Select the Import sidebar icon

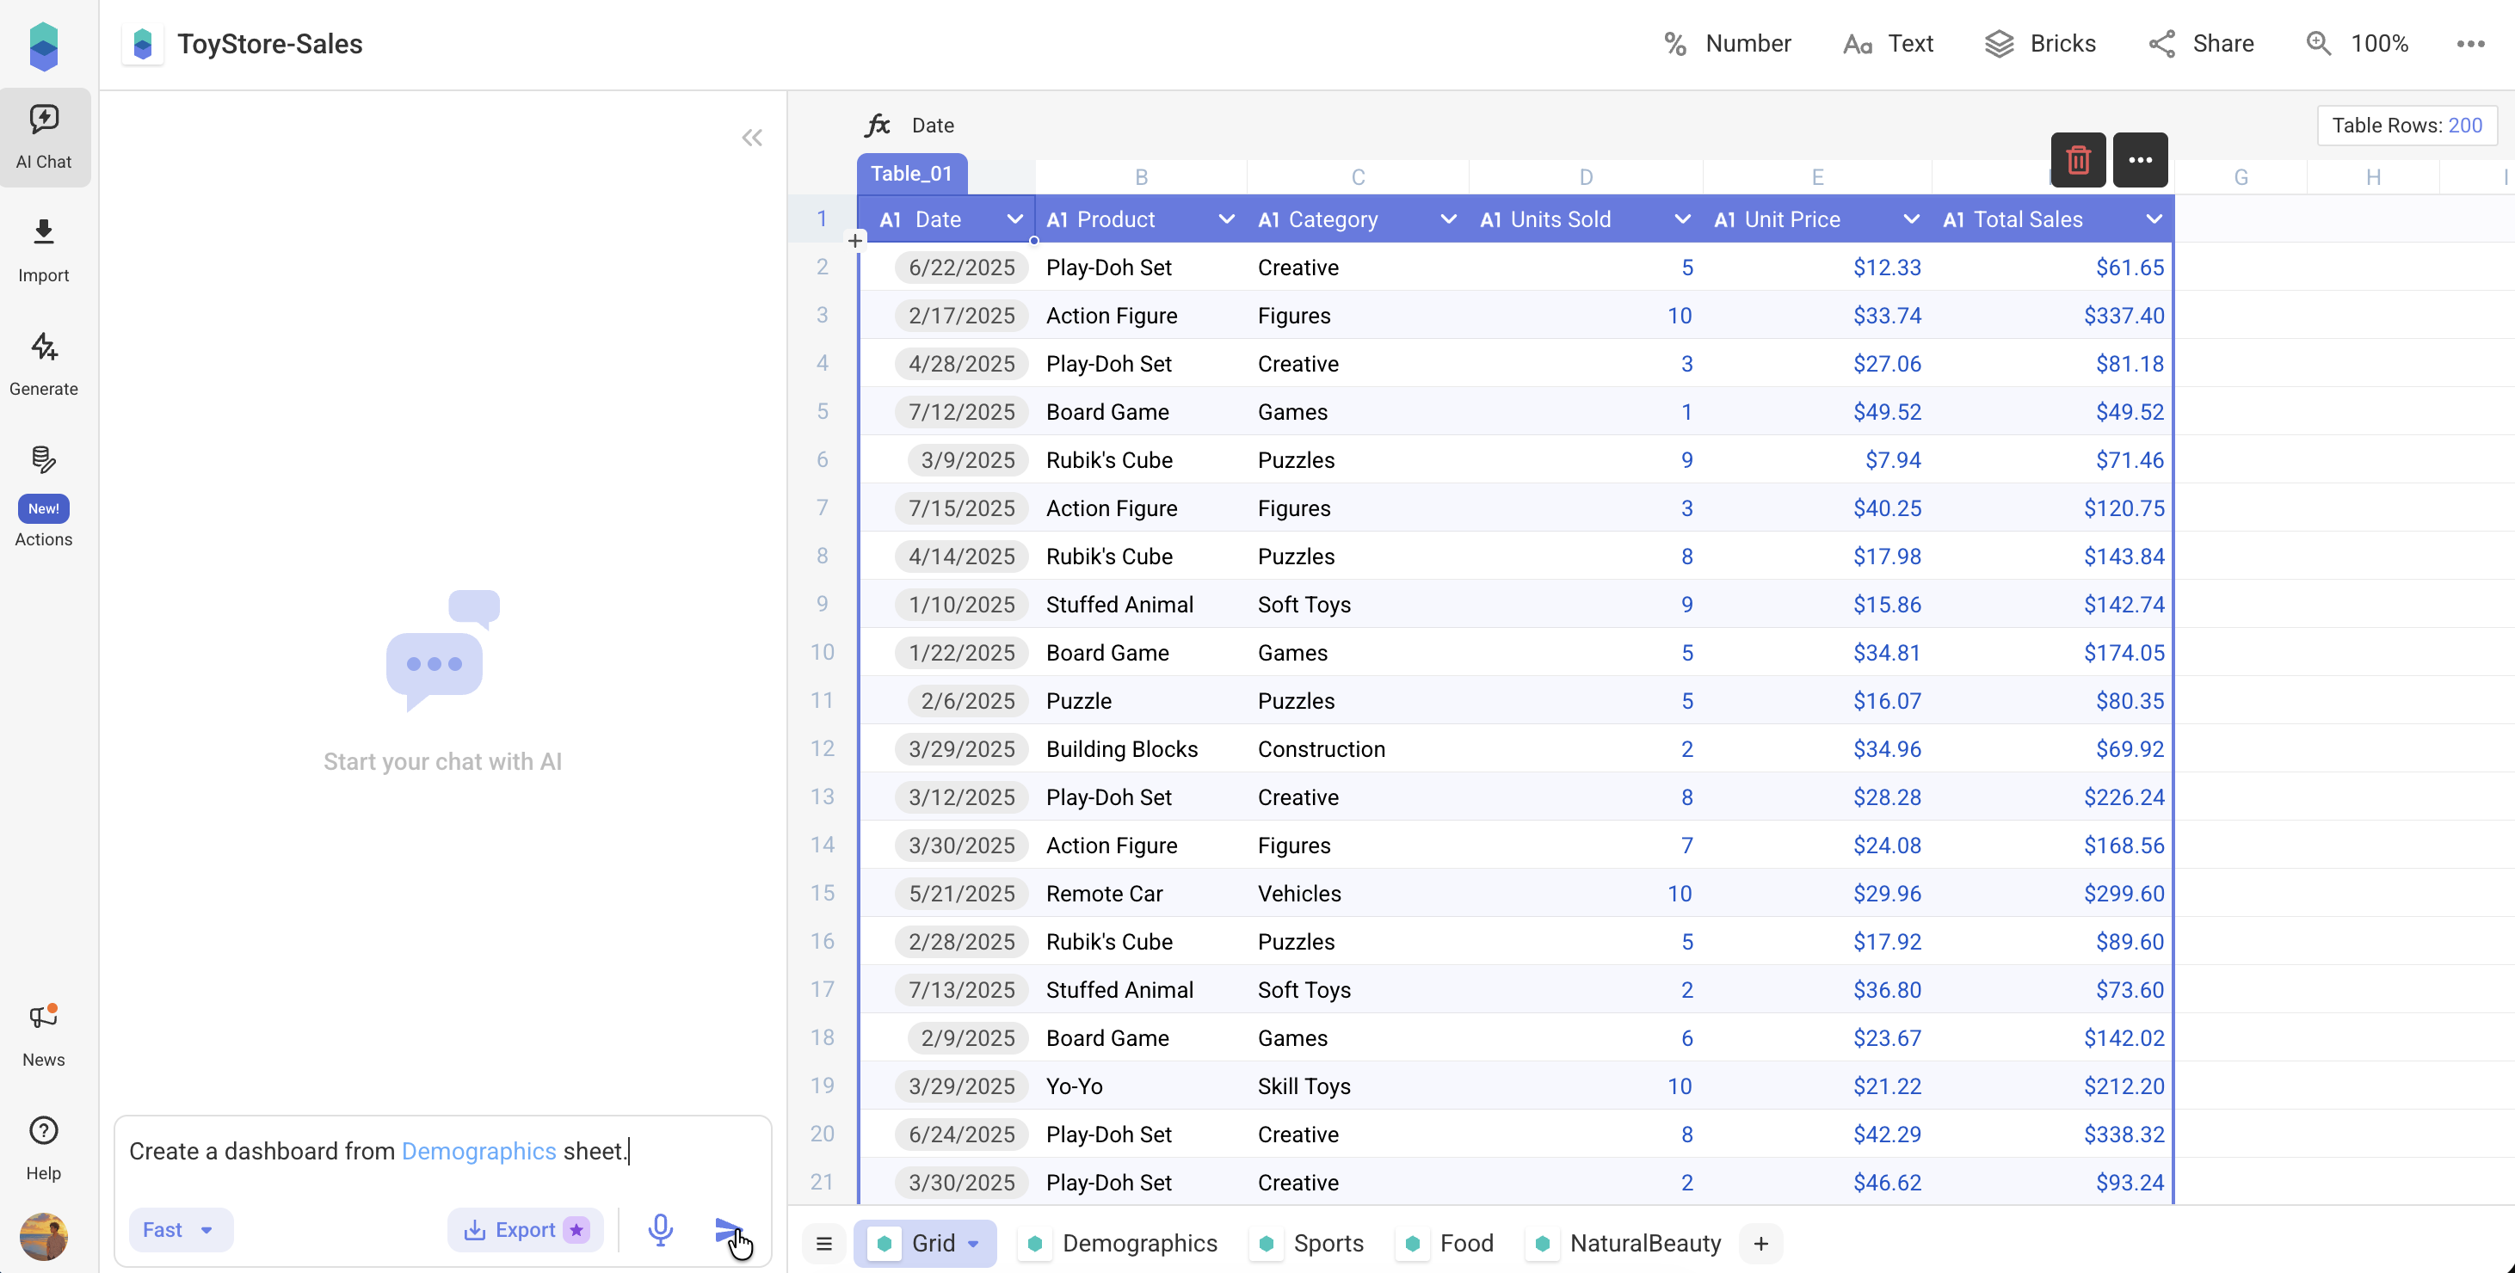[44, 249]
